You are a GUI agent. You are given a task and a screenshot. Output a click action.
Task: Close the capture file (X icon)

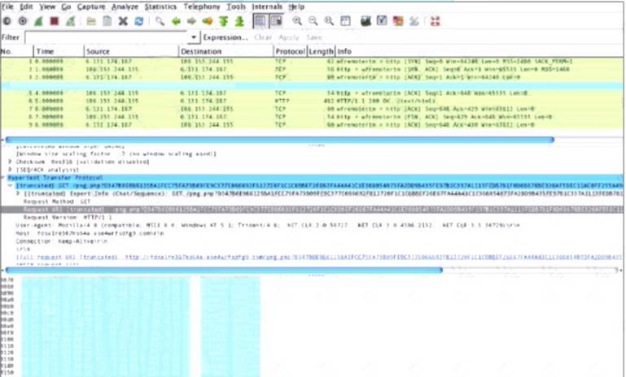[123, 21]
